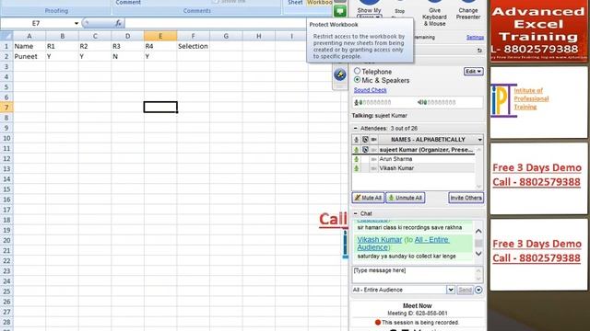Select column E header
The width and height of the screenshot is (590, 331).
(160, 36)
